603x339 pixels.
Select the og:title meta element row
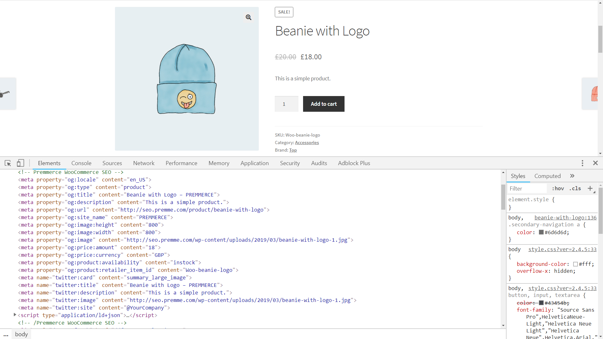119,195
